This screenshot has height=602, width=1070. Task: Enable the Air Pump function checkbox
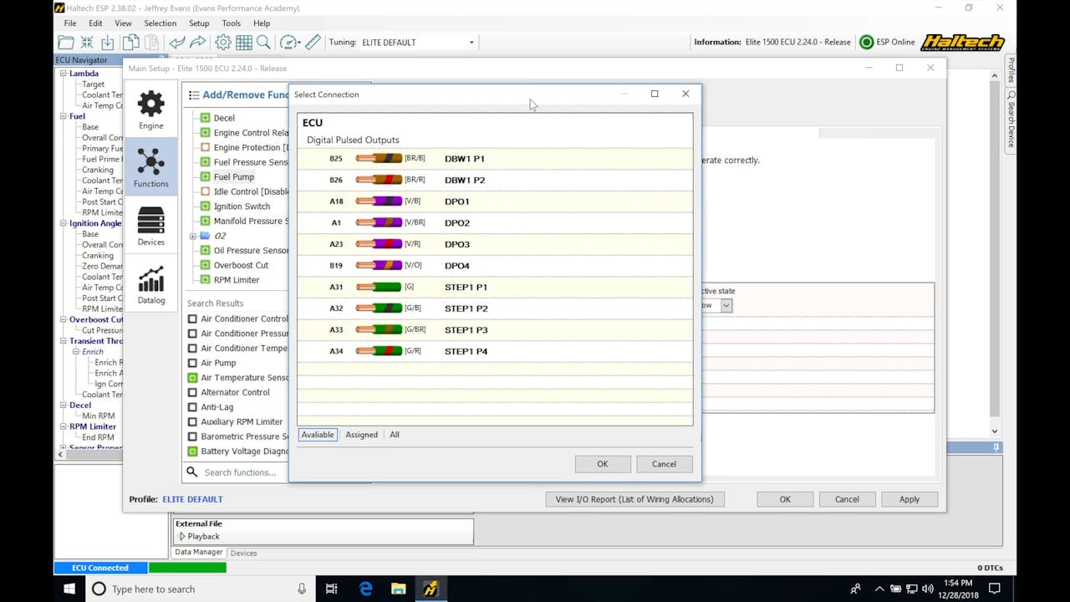point(192,363)
